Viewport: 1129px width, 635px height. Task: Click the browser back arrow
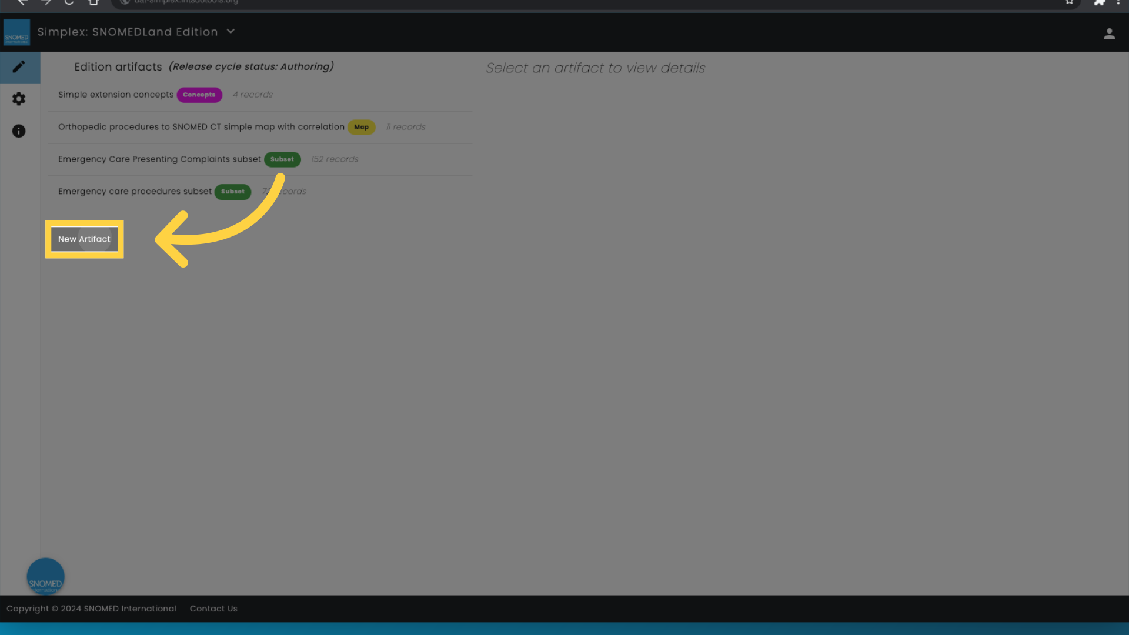pyautogui.click(x=22, y=2)
